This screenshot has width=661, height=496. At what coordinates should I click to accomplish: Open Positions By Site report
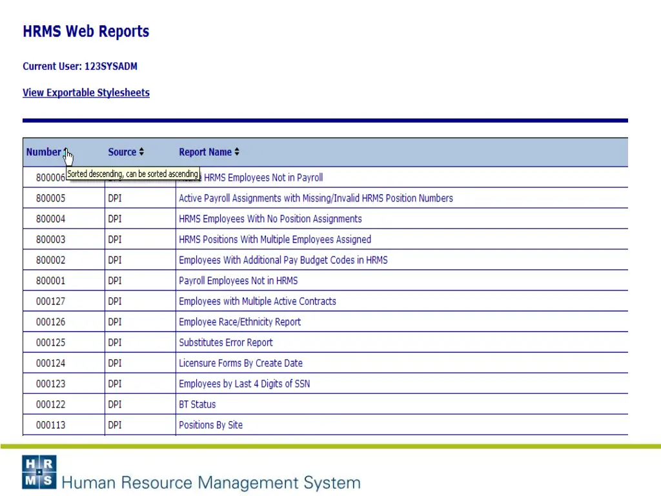click(211, 425)
